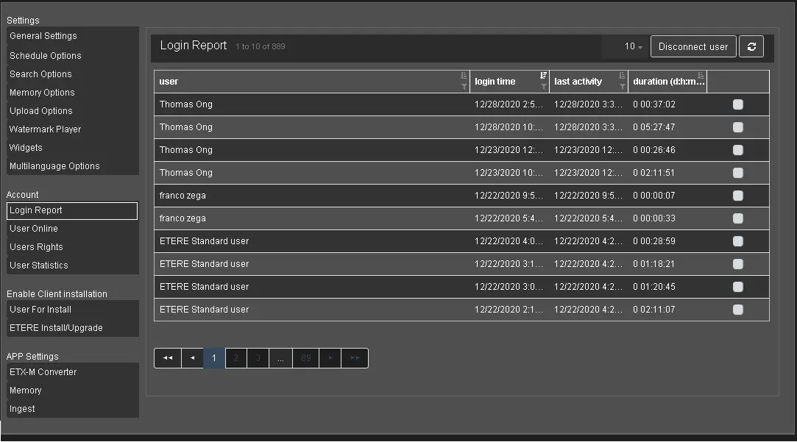Click the refresh icon beside Disconnect user
Screen dimensions: 797x442
pos(751,46)
